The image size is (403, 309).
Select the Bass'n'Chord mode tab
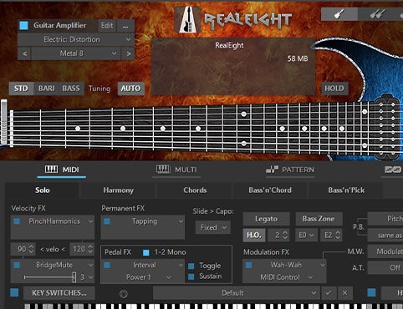click(x=270, y=190)
